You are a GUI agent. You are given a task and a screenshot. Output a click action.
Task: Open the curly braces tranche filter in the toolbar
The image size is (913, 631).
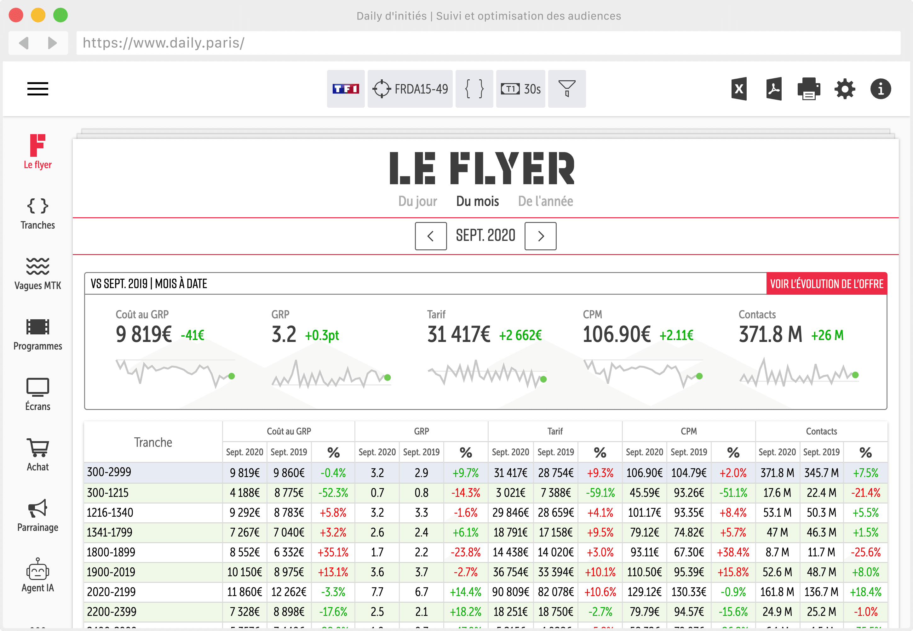(474, 89)
